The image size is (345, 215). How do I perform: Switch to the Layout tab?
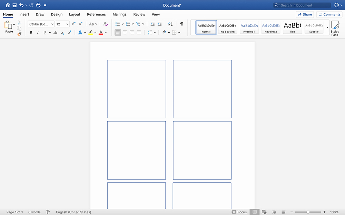click(75, 14)
